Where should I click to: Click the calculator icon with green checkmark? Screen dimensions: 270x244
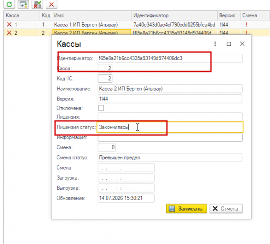[x=37, y=4]
